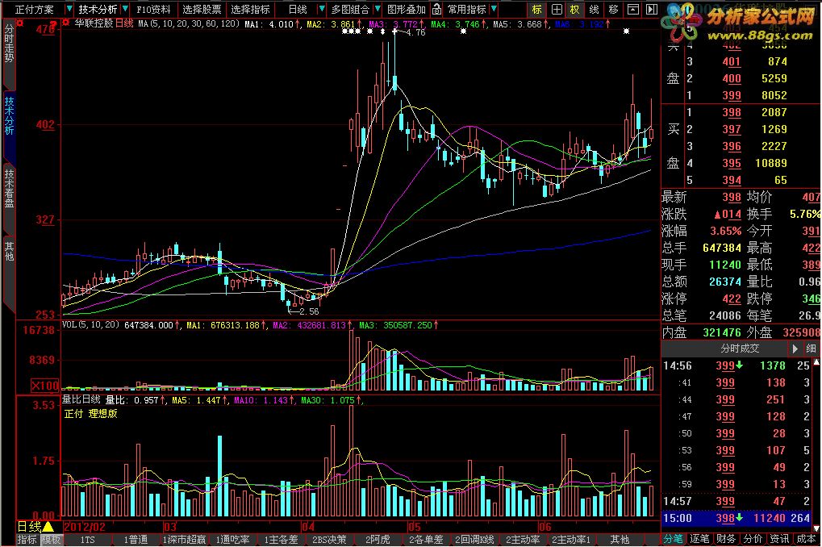
Task: Select the 2阿虎 template tab
Action: (378, 540)
